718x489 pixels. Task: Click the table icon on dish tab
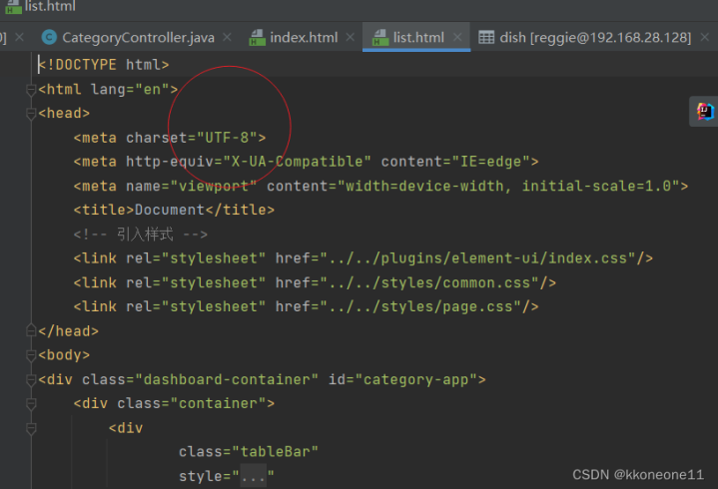[x=486, y=37]
